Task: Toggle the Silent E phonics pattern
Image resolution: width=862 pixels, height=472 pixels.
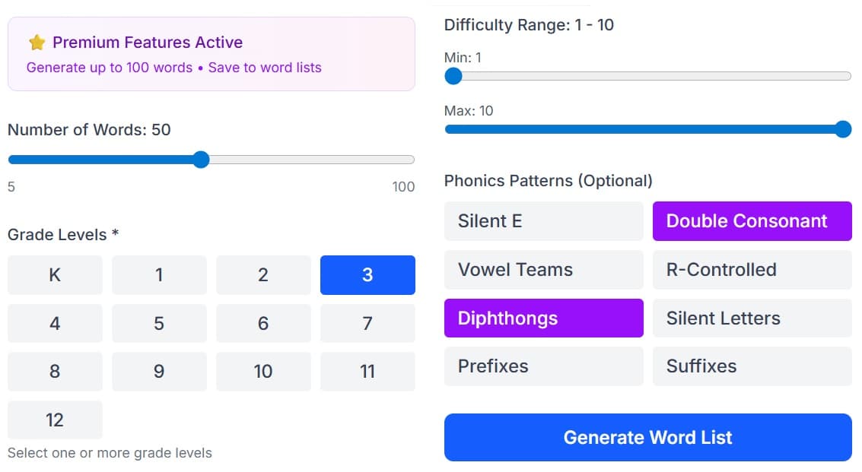Action: pyautogui.click(x=543, y=220)
